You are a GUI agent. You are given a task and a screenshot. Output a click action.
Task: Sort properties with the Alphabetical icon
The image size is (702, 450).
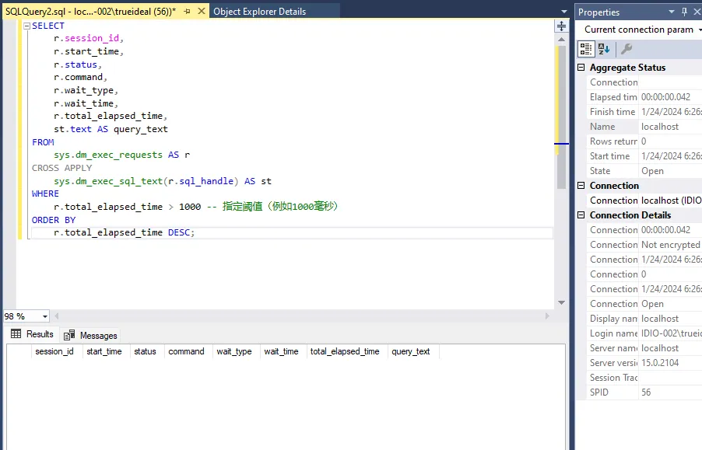pos(604,49)
